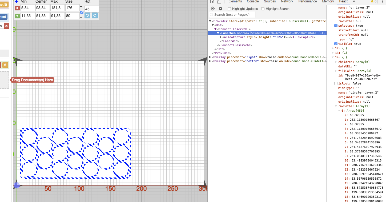Expand the Overlay placement="right" node
This screenshot has width=386, height=202.
coord(210,57)
